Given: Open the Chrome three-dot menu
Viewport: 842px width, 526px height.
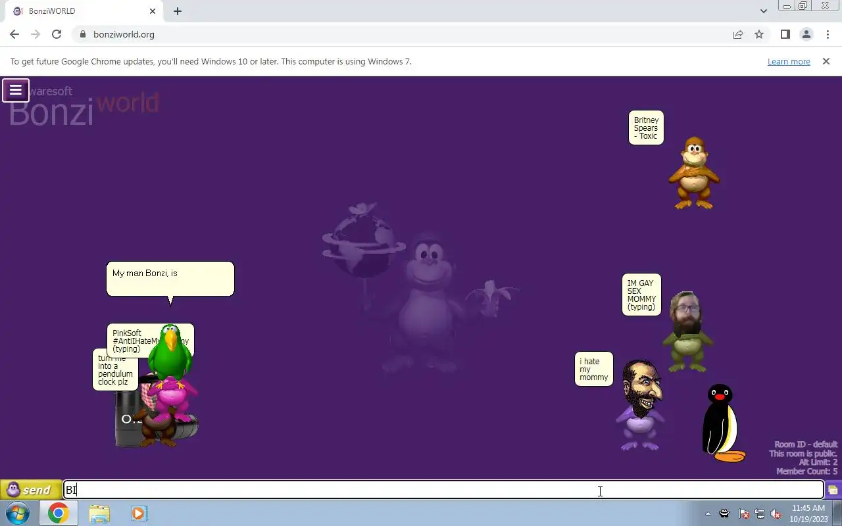Looking at the screenshot, I should click(x=828, y=34).
